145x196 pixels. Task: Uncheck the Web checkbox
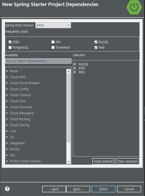pos(96,48)
